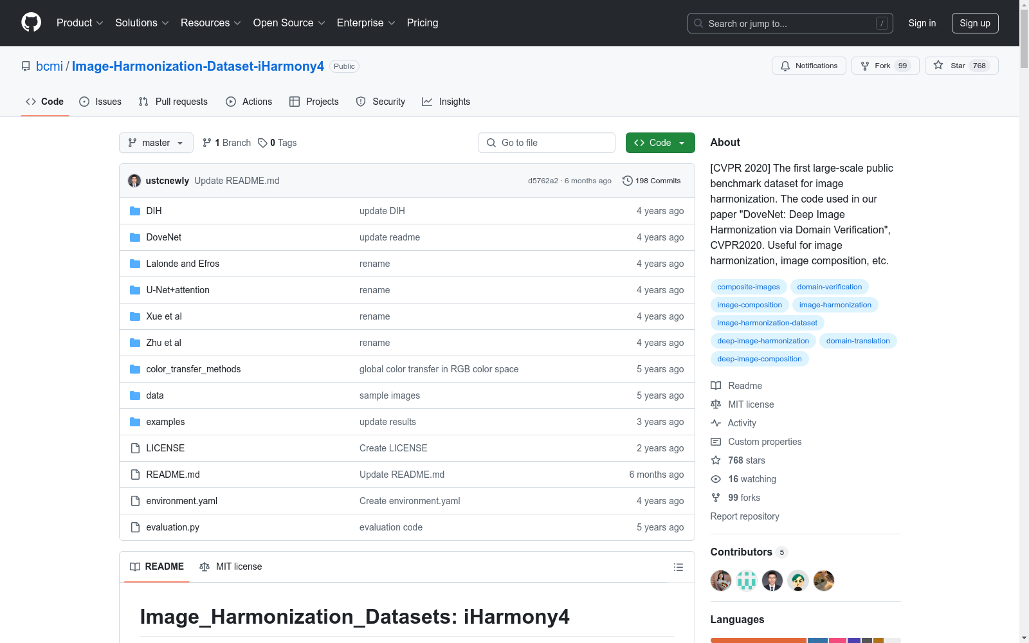Image resolution: width=1029 pixels, height=643 pixels.
Task: Open the master branch selector
Action: (x=156, y=143)
